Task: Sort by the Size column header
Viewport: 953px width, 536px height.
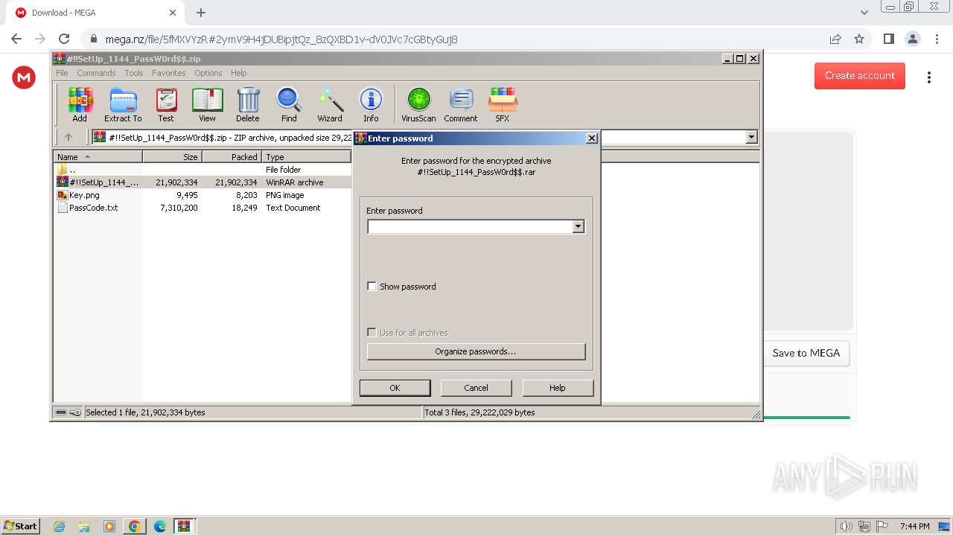Action: coord(172,157)
